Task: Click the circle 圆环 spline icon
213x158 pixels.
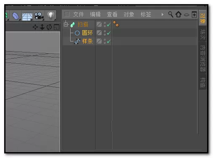Action: (77, 33)
